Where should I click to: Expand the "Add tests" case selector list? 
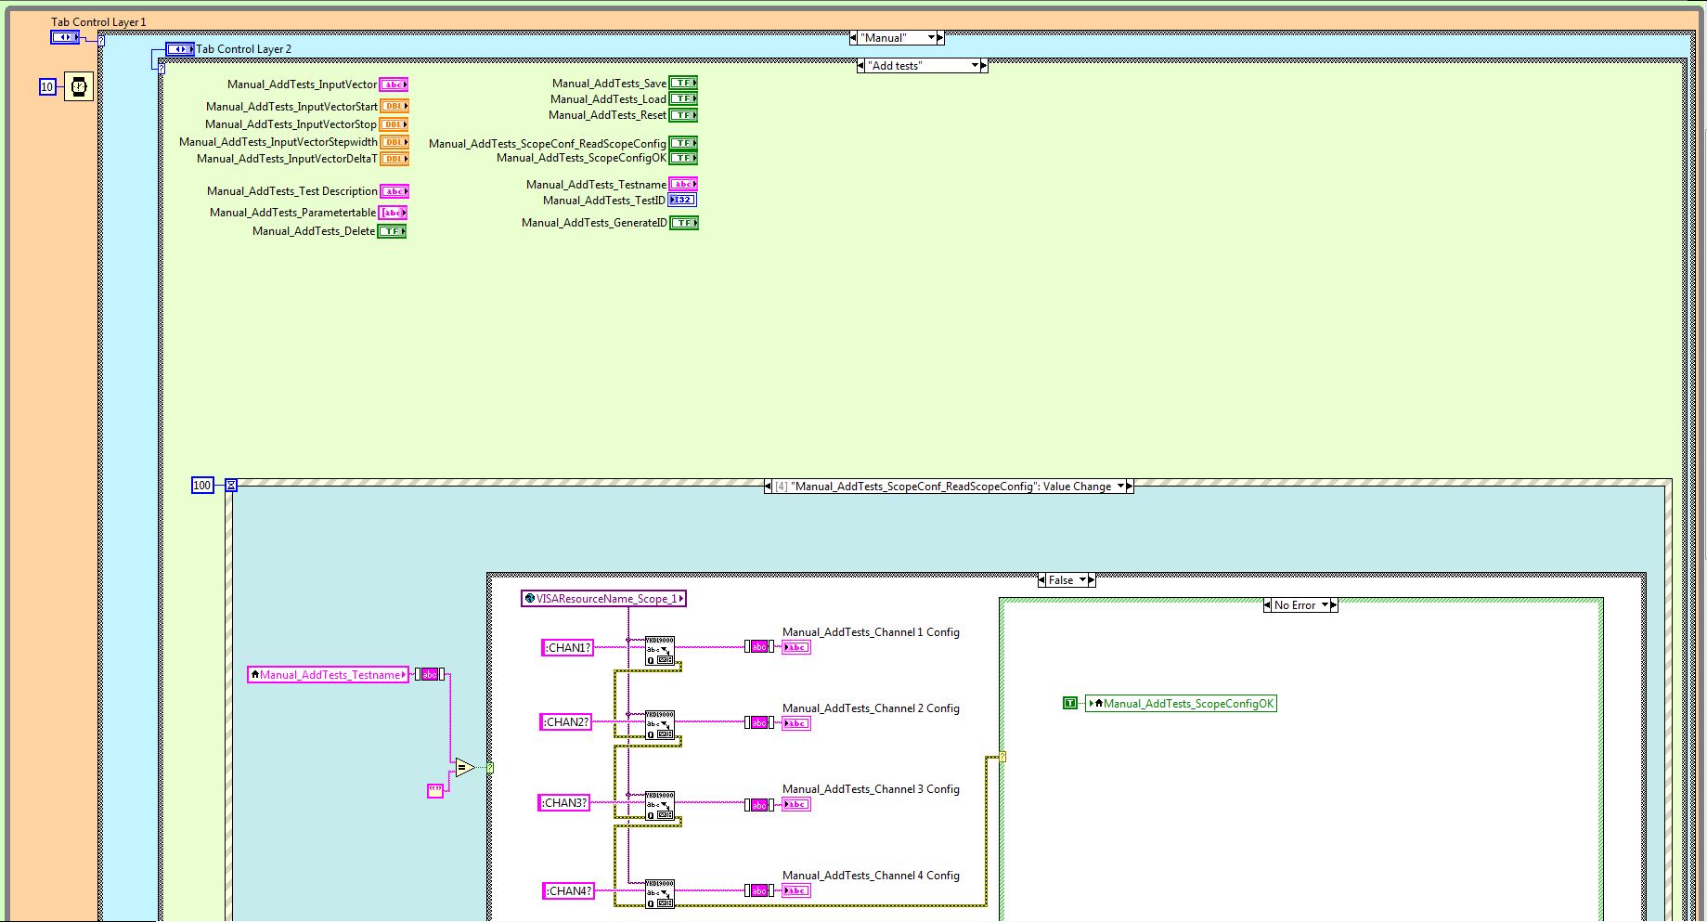pos(975,66)
